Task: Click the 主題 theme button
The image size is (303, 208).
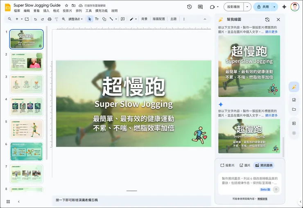Action: (x=173, y=19)
